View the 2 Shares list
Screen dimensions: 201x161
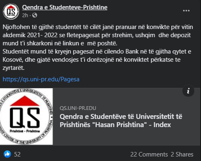point(182,154)
